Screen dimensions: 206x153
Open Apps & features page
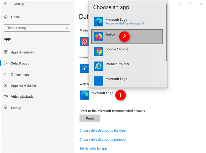[23, 52]
